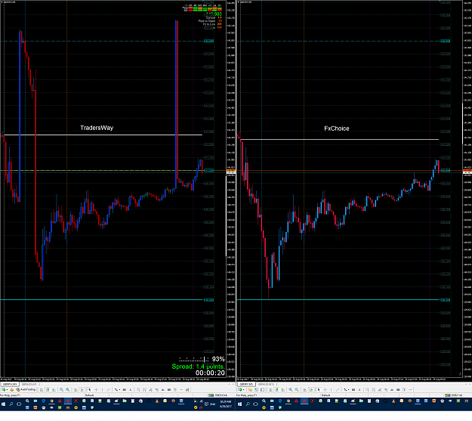The image size is (472, 421).
Task: Switch right chart to bar chart mode
Action: [270, 390]
